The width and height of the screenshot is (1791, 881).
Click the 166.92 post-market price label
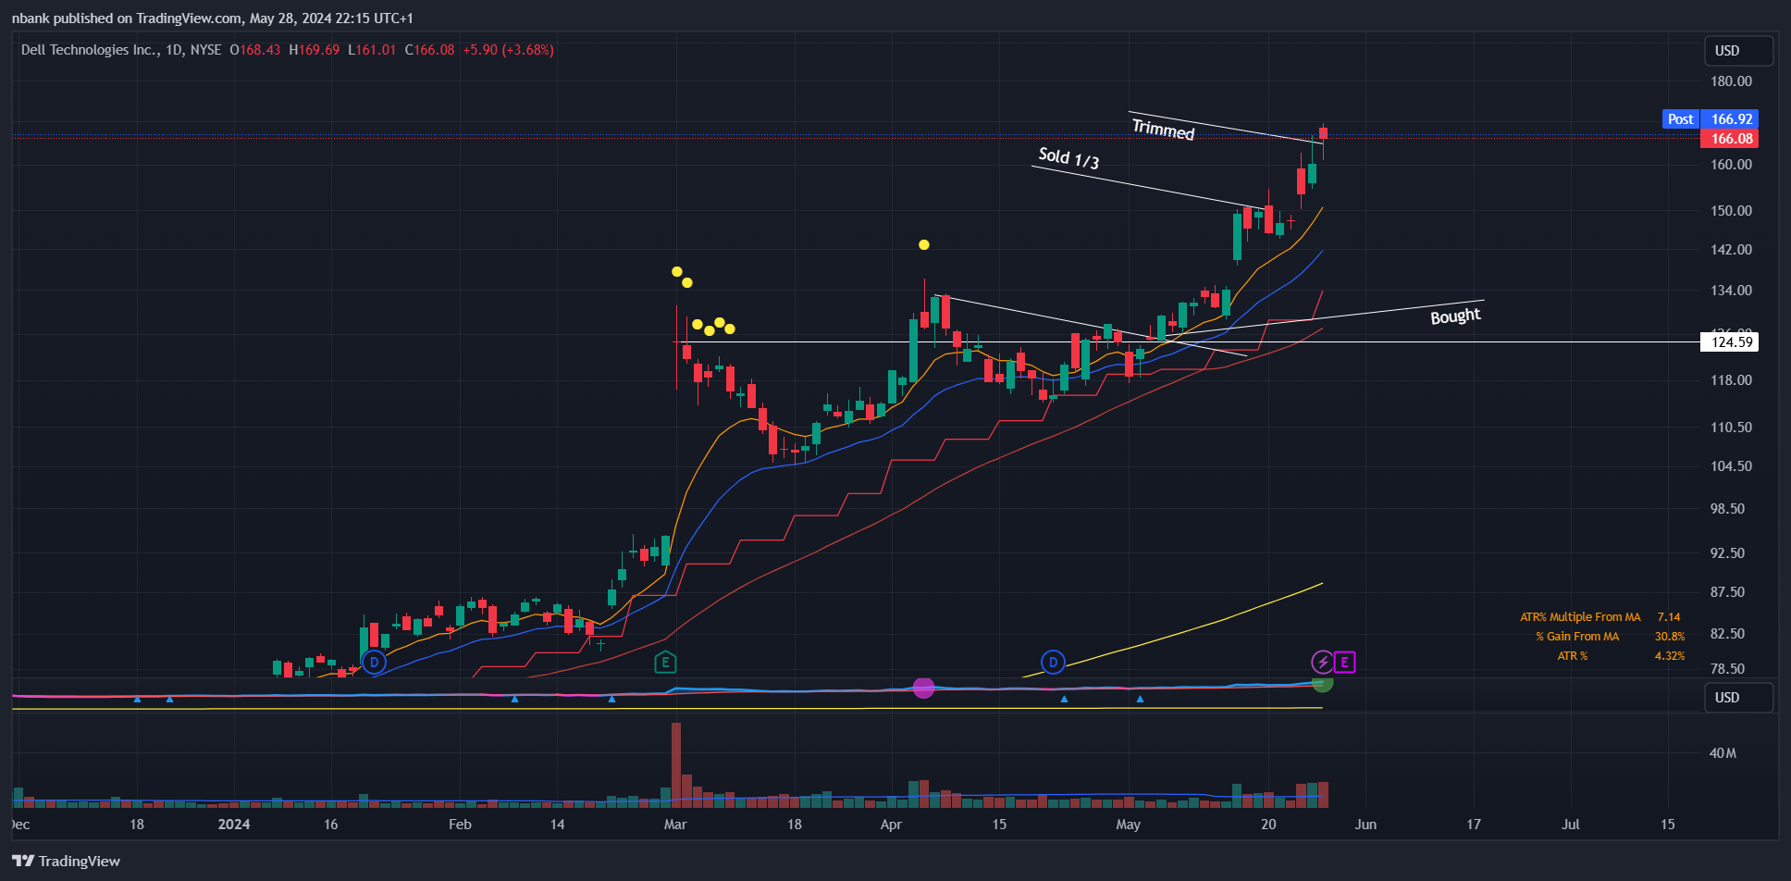pyautogui.click(x=1732, y=119)
